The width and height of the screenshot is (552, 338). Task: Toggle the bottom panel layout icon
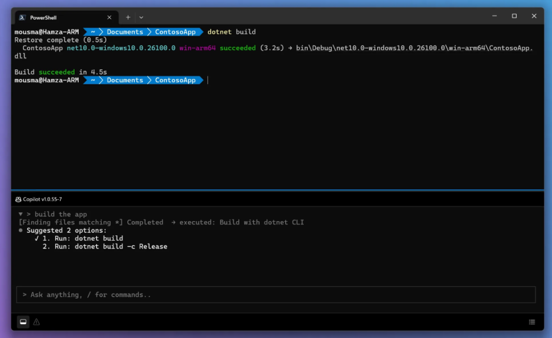point(23,322)
